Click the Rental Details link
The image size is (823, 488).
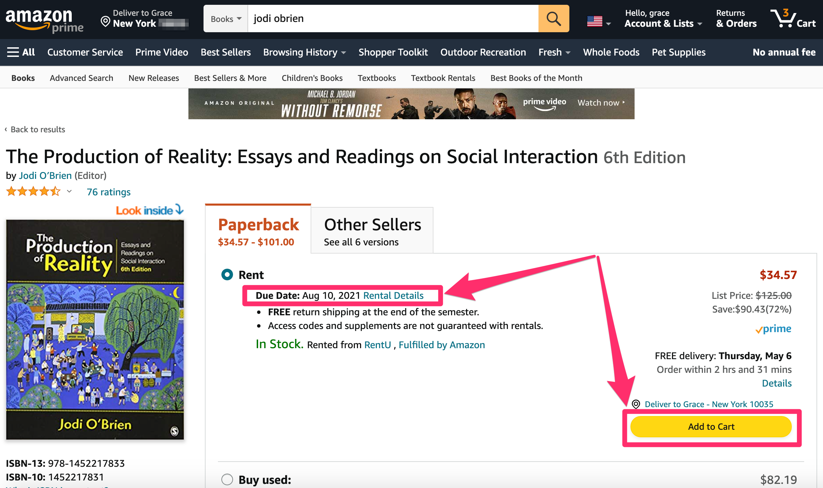[x=394, y=296]
